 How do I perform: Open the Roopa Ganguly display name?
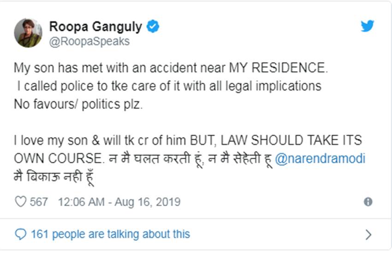[95, 27]
